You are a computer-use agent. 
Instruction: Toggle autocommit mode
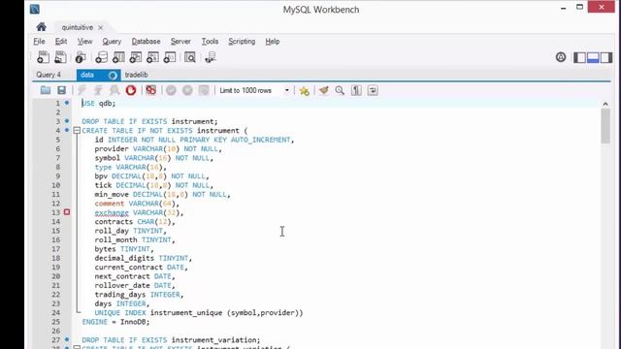click(204, 90)
